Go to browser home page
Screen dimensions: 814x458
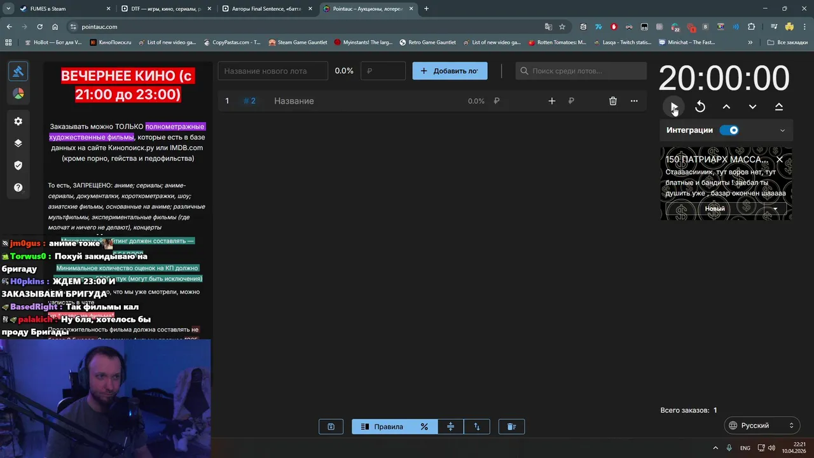(55, 27)
